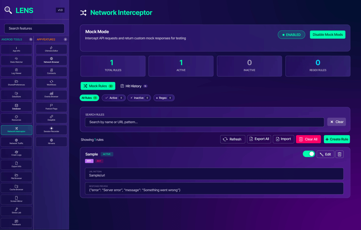The image size is (361, 230).
Task: Open the Nirvana feature
Action: pyautogui.click(x=51, y=142)
